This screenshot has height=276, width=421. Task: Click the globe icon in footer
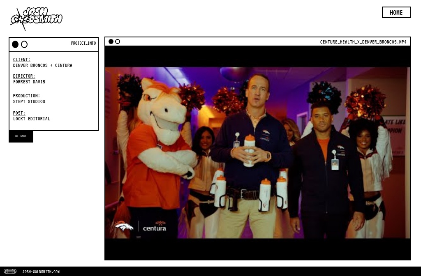10,271
